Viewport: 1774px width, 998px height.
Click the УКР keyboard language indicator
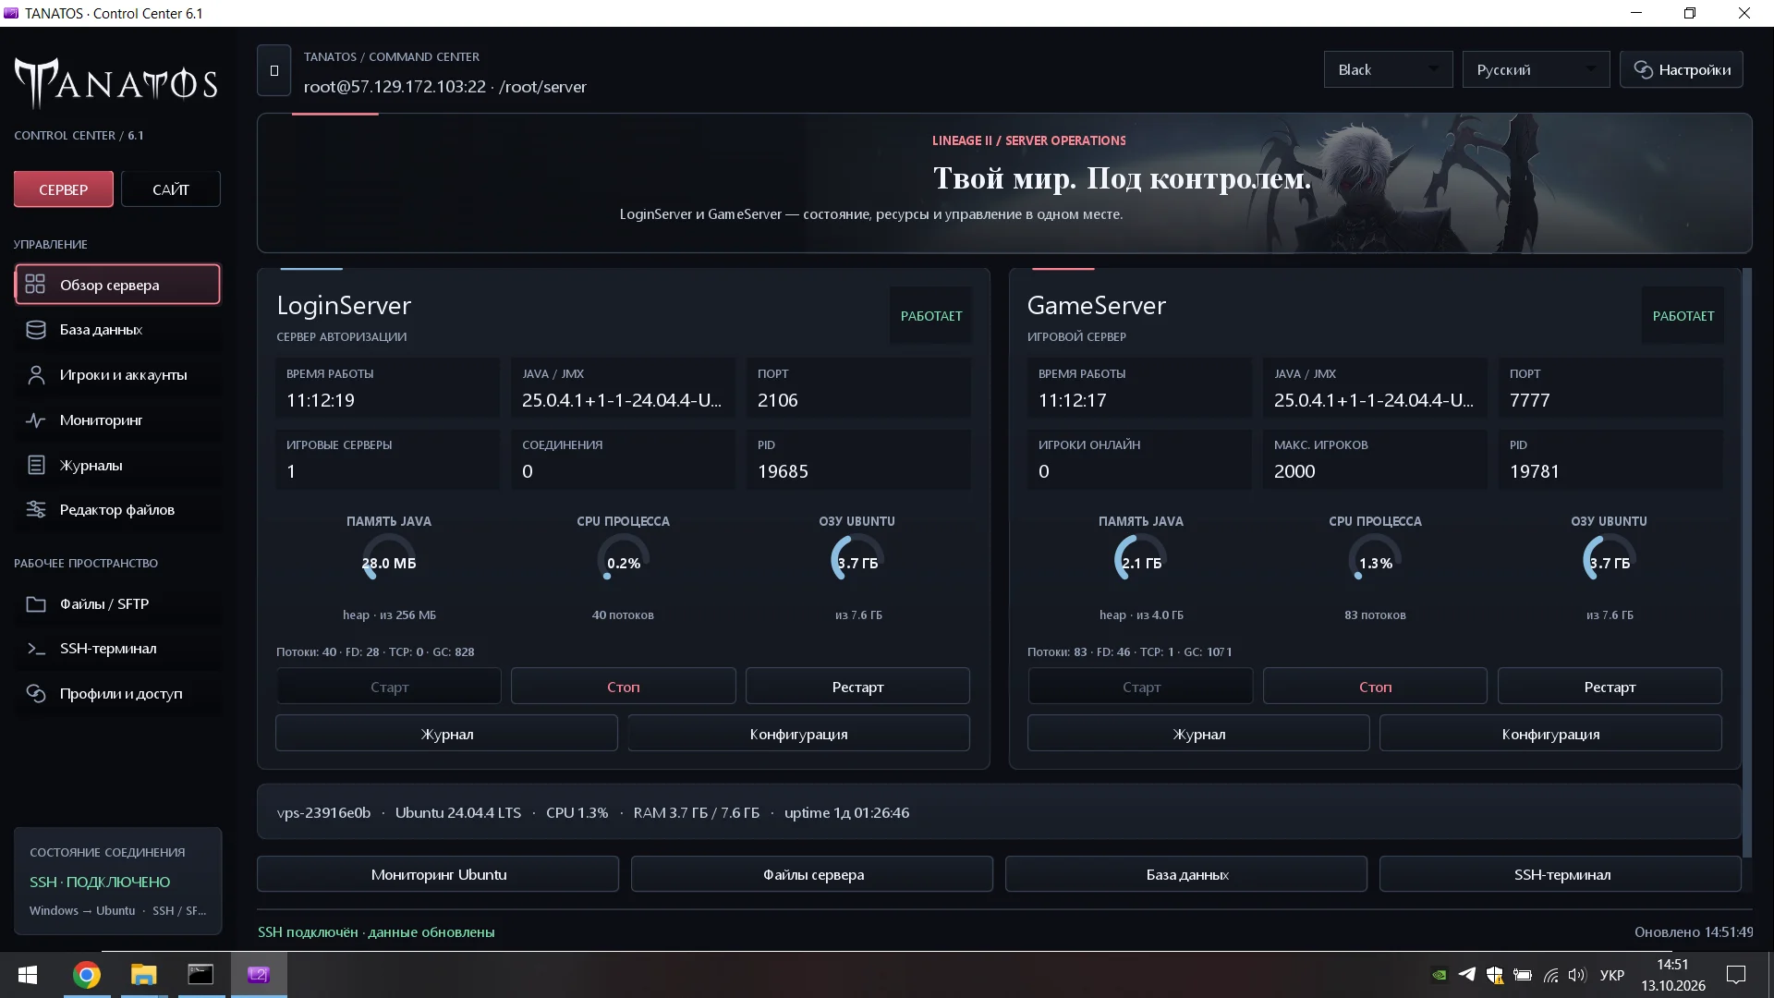click(x=1612, y=975)
